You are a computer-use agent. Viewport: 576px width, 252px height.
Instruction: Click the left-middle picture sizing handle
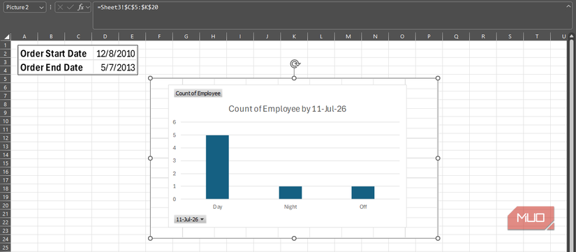pyautogui.click(x=150, y=158)
